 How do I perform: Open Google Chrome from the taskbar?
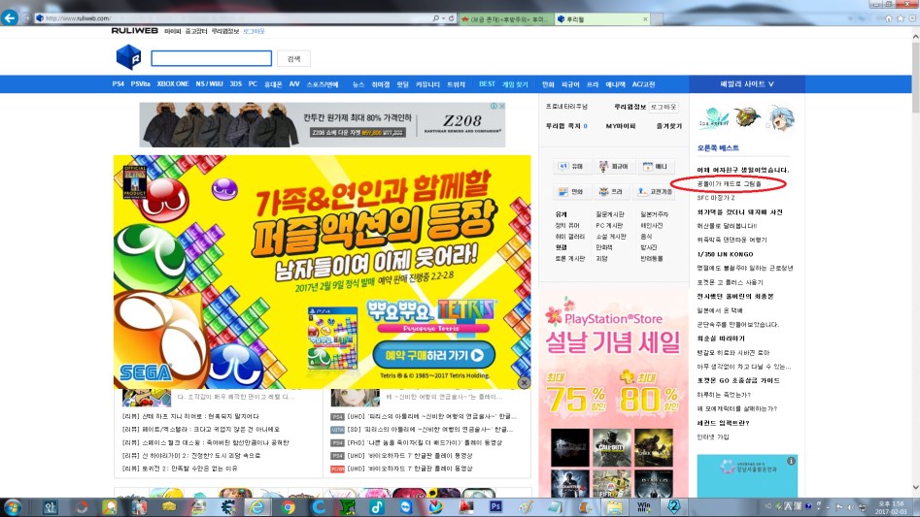click(x=288, y=507)
